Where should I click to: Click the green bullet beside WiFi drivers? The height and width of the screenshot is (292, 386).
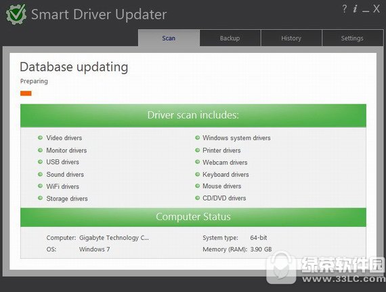(40, 186)
